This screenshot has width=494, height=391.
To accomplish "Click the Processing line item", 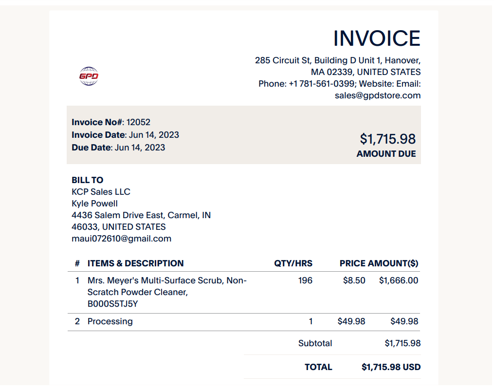I will (x=110, y=321).
